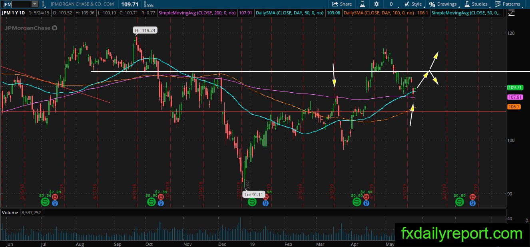The width and height of the screenshot is (530, 247).
Task: Click the rightmost $0.80 dividend dollar icon
Action: tap(460, 202)
